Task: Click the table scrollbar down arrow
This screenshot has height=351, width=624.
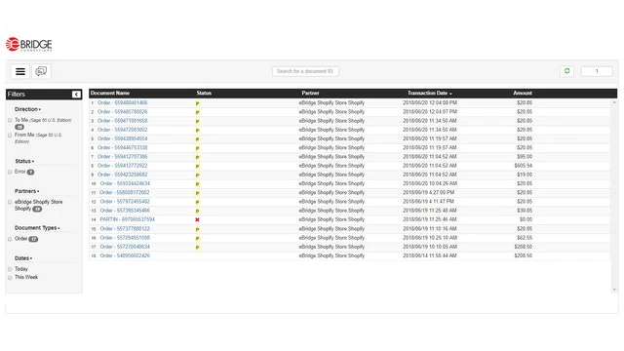Action: coord(614,290)
